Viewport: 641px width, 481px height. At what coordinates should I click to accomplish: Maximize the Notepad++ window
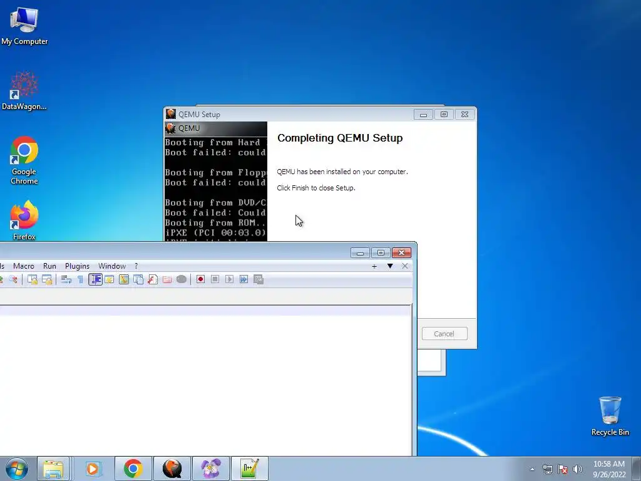[x=381, y=253]
